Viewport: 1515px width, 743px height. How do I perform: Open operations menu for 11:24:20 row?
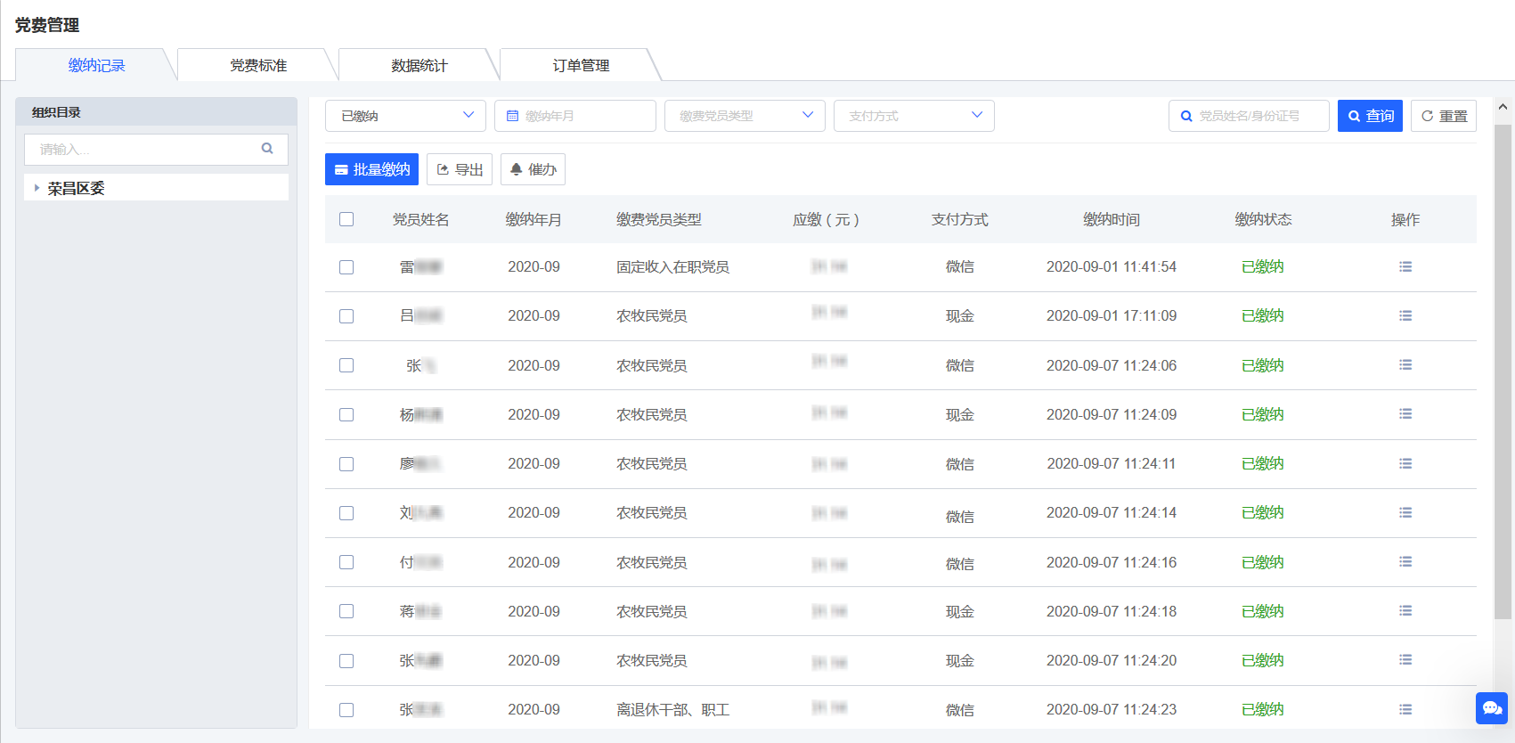point(1405,659)
